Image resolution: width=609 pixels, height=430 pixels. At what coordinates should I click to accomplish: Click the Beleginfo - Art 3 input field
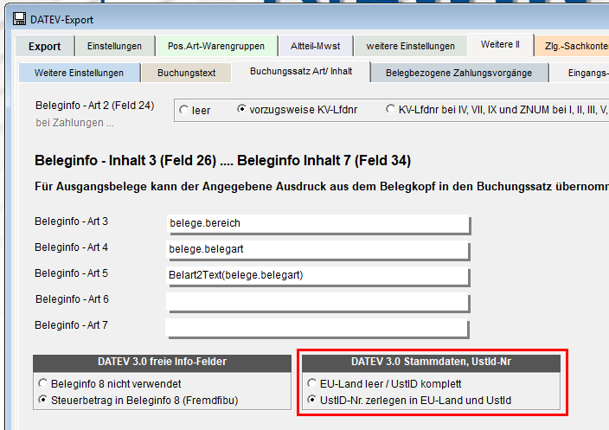(317, 223)
